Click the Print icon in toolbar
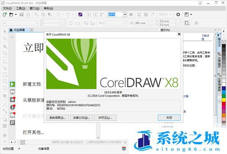 tap(28, 15)
